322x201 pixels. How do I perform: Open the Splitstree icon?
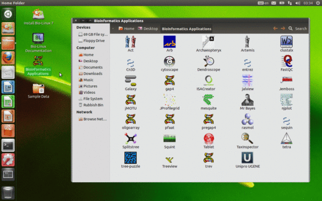pyautogui.click(x=130, y=138)
